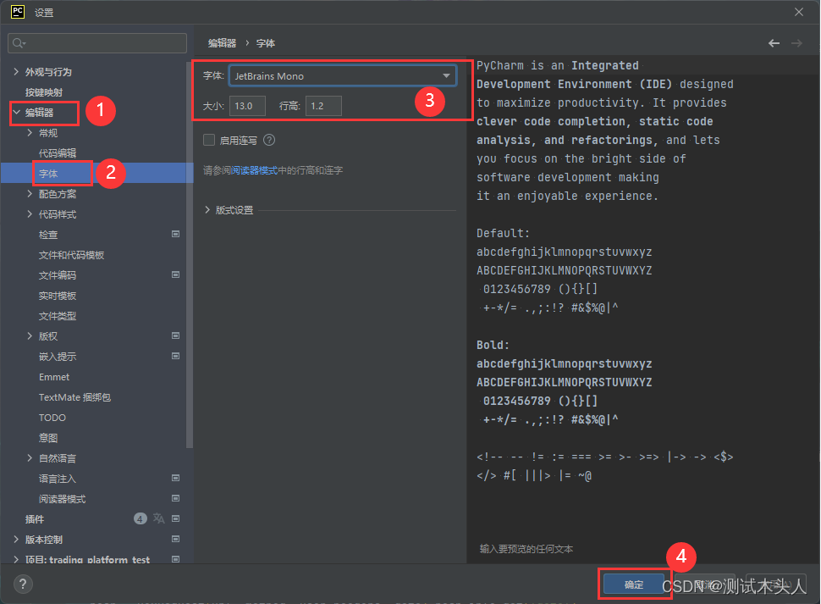Image resolution: width=821 pixels, height=604 pixels.
Task: Open Emmet settings page
Action: 54,377
